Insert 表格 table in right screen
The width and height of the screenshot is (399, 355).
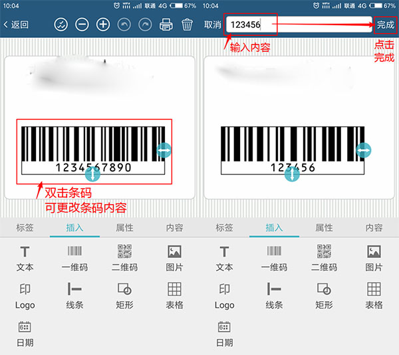tap(374, 295)
